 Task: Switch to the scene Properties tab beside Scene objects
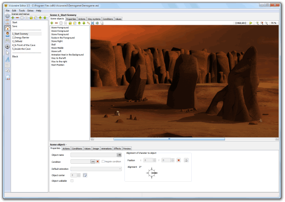point(71,19)
